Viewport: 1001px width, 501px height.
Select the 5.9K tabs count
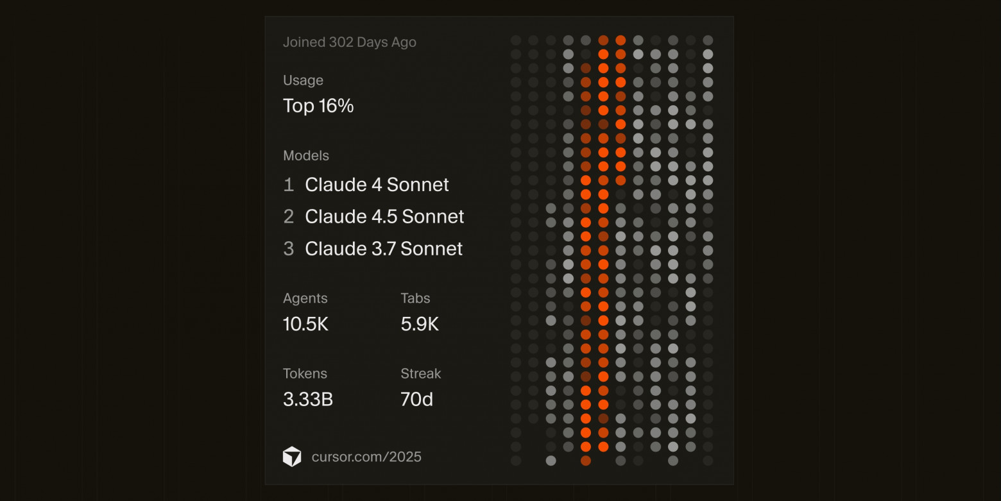tap(420, 325)
